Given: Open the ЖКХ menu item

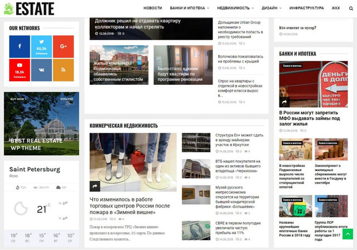Looking at the screenshot, I should click(x=335, y=8).
